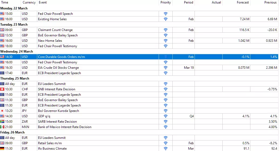Screen dimensions: 279x151
Task: Click the EU flag next to EU Leaders Summit Thursday
Action: click(2, 84)
